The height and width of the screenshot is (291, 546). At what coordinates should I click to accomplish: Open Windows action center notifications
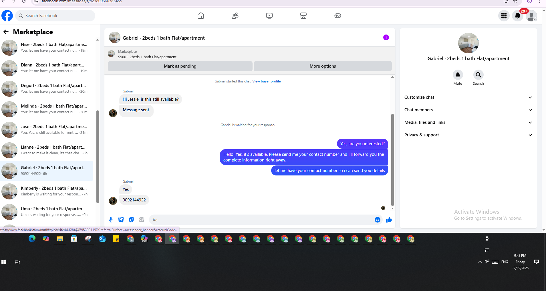coord(537,262)
